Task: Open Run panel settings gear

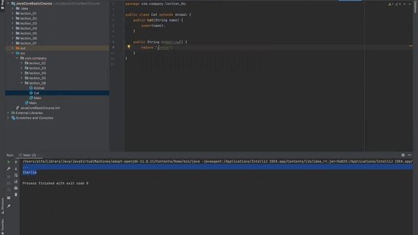Action: [x=403, y=155]
